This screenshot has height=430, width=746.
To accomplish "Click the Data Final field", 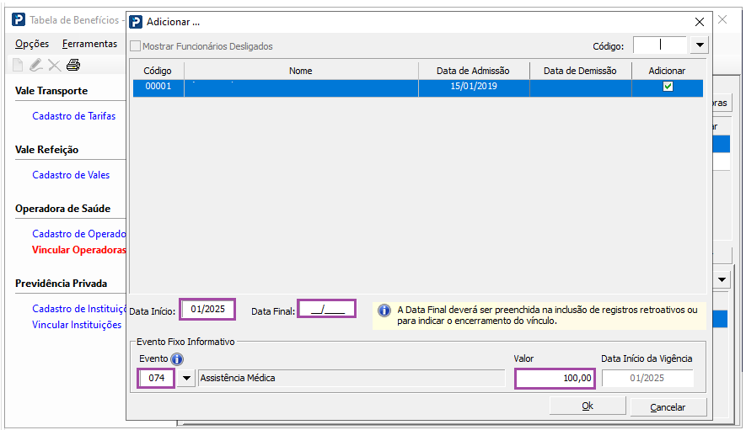I will coord(327,310).
